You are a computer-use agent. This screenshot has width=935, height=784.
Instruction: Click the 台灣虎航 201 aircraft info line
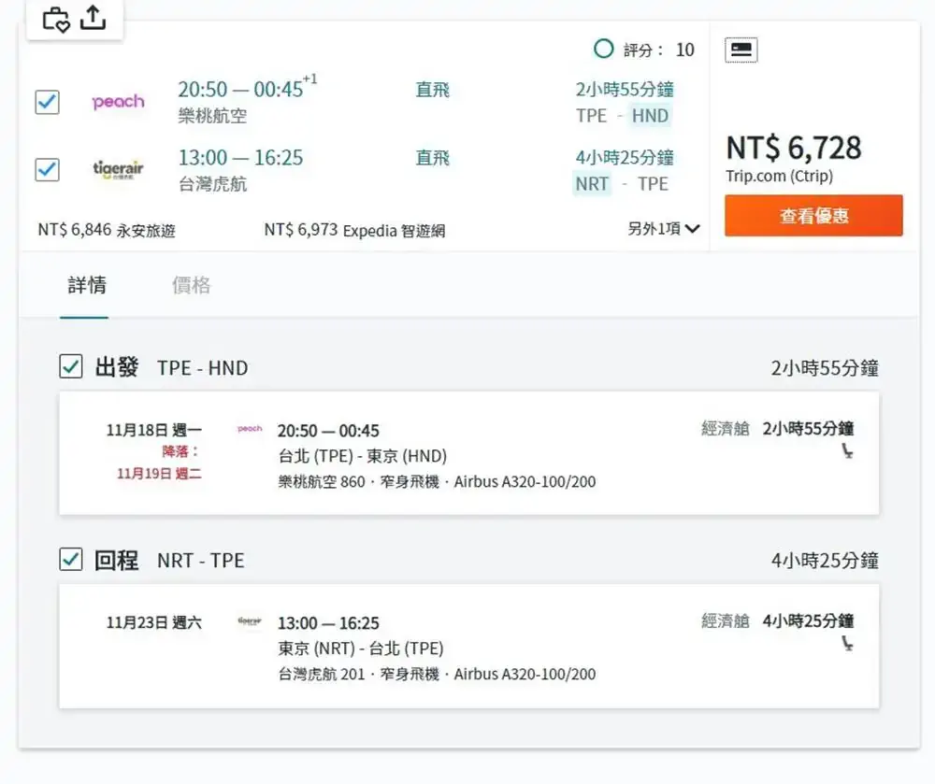(437, 674)
